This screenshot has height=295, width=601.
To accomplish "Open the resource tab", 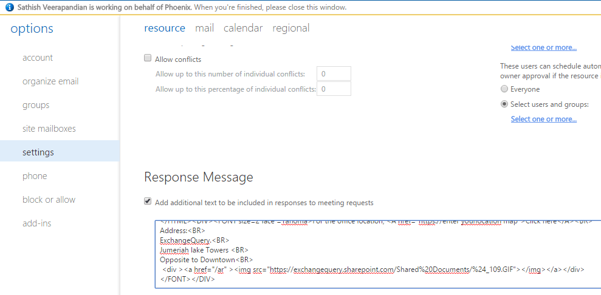I will pyautogui.click(x=165, y=28).
